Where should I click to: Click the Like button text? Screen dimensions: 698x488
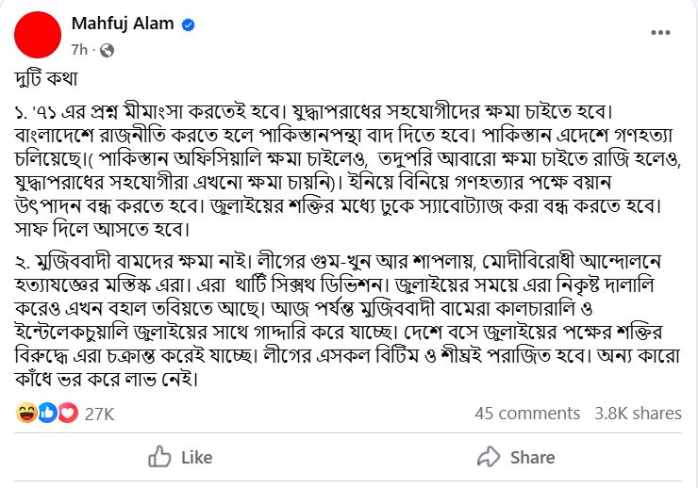(x=196, y=457)
